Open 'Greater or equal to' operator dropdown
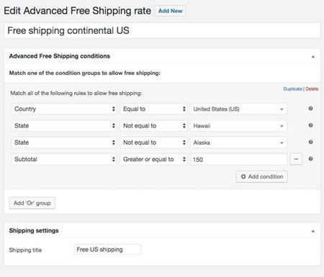The width and height of the screenshot is (324, 277). pos(153,159)
